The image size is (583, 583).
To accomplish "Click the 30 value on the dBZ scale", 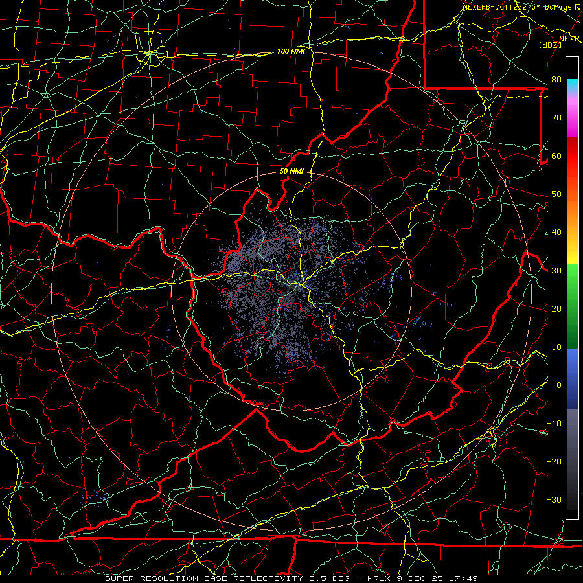I will click(556, 271).
